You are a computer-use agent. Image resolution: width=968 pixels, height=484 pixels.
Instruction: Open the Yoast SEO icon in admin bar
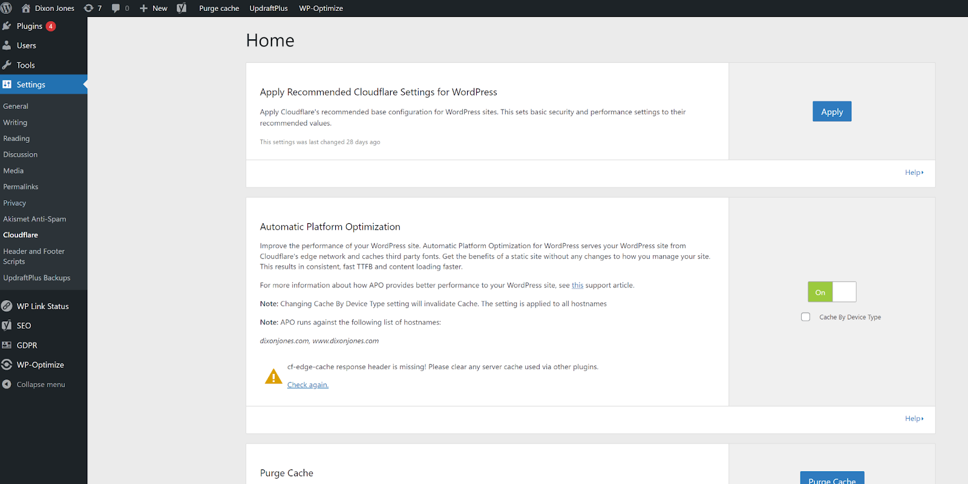pyautogui.click(x=181, y=8)
